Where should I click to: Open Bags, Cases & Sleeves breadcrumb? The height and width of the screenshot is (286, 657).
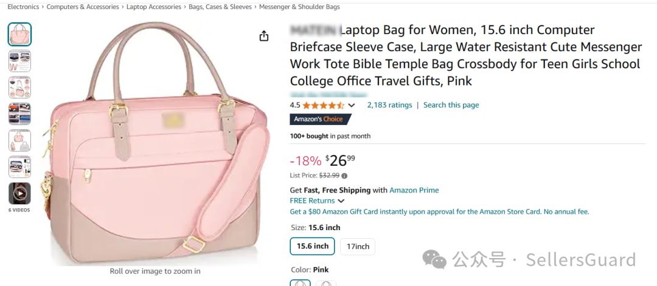coord(220,7)
